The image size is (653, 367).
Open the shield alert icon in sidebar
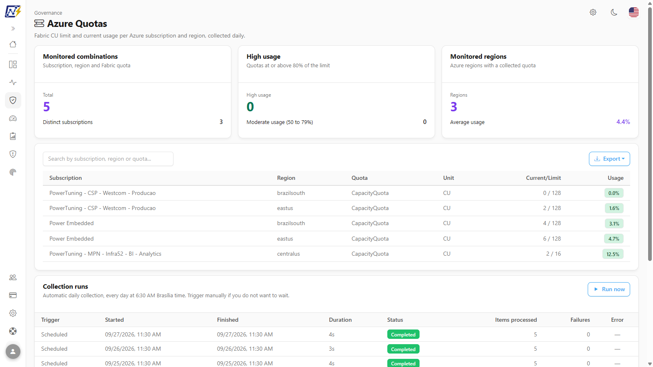click(13, 154)
